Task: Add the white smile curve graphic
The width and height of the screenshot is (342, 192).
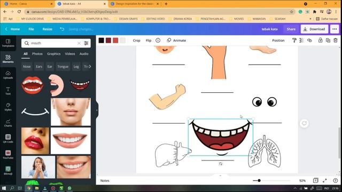Action: point(35,111)
